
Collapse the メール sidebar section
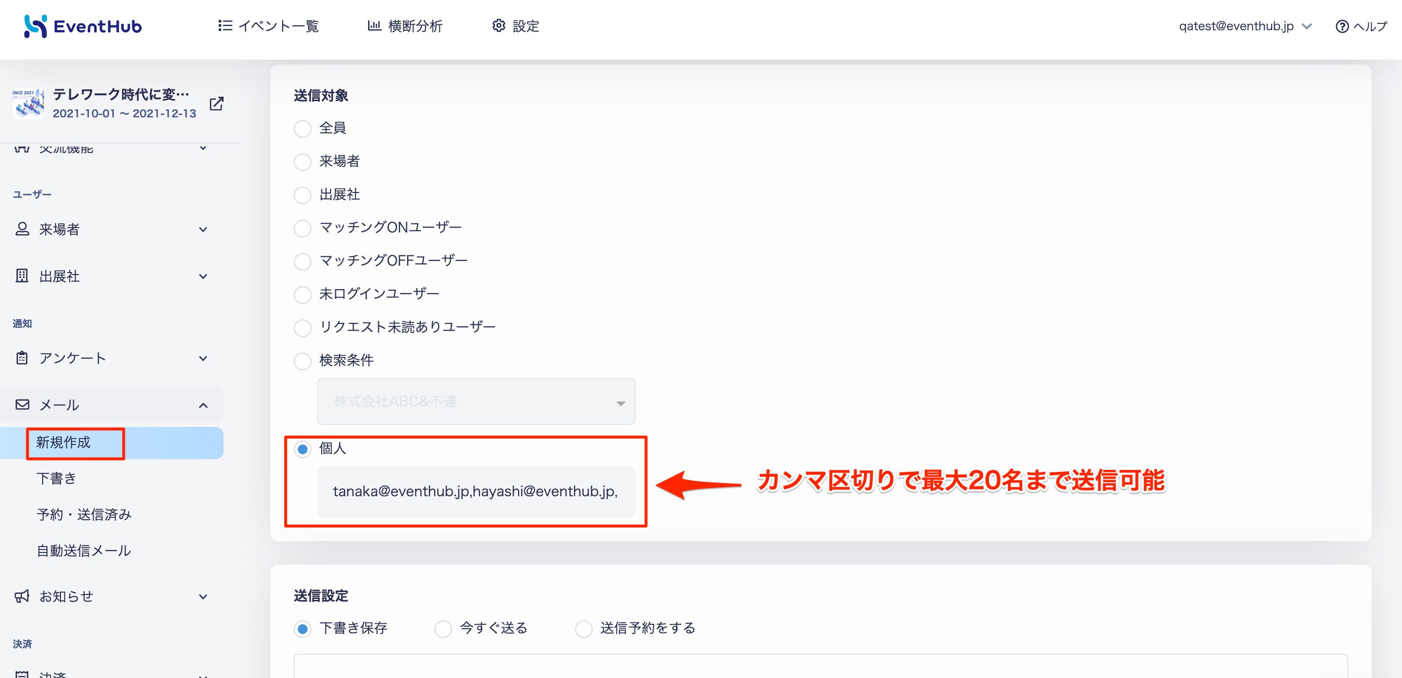[203, 405]
